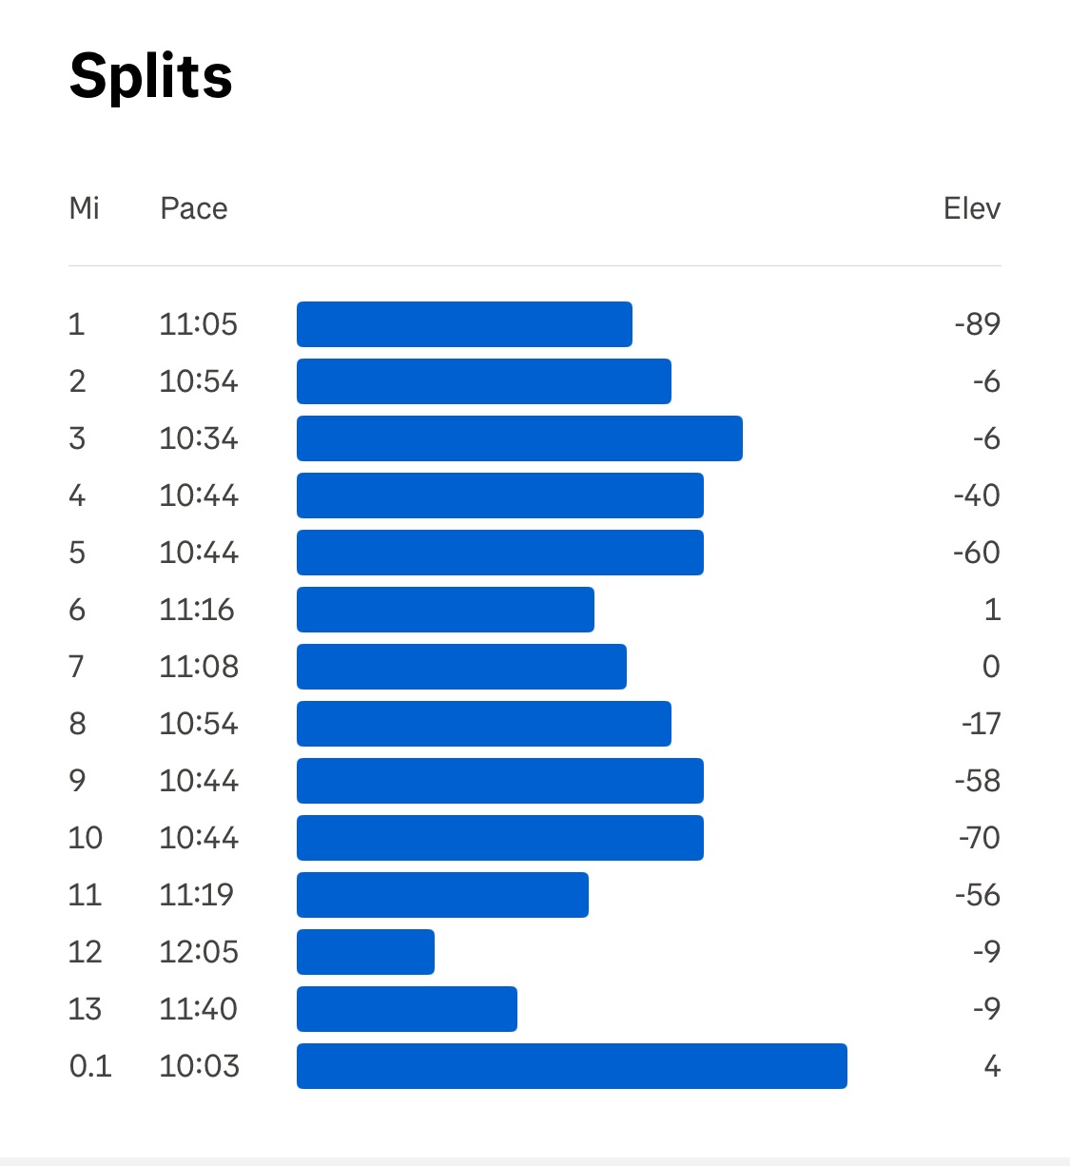The width and height of the screenshot is (1070, 1166).
Task: Select the longest bar for 0.1 split
Action: [572, 1066]
